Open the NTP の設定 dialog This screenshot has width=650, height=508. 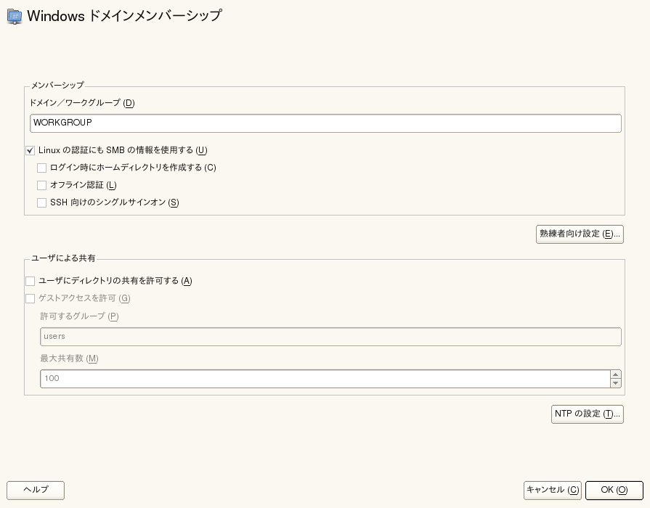[x=588, y=414]
